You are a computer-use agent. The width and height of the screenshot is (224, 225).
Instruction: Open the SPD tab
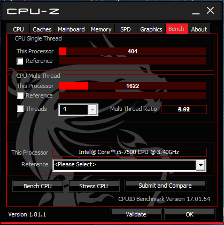[126, 29]
